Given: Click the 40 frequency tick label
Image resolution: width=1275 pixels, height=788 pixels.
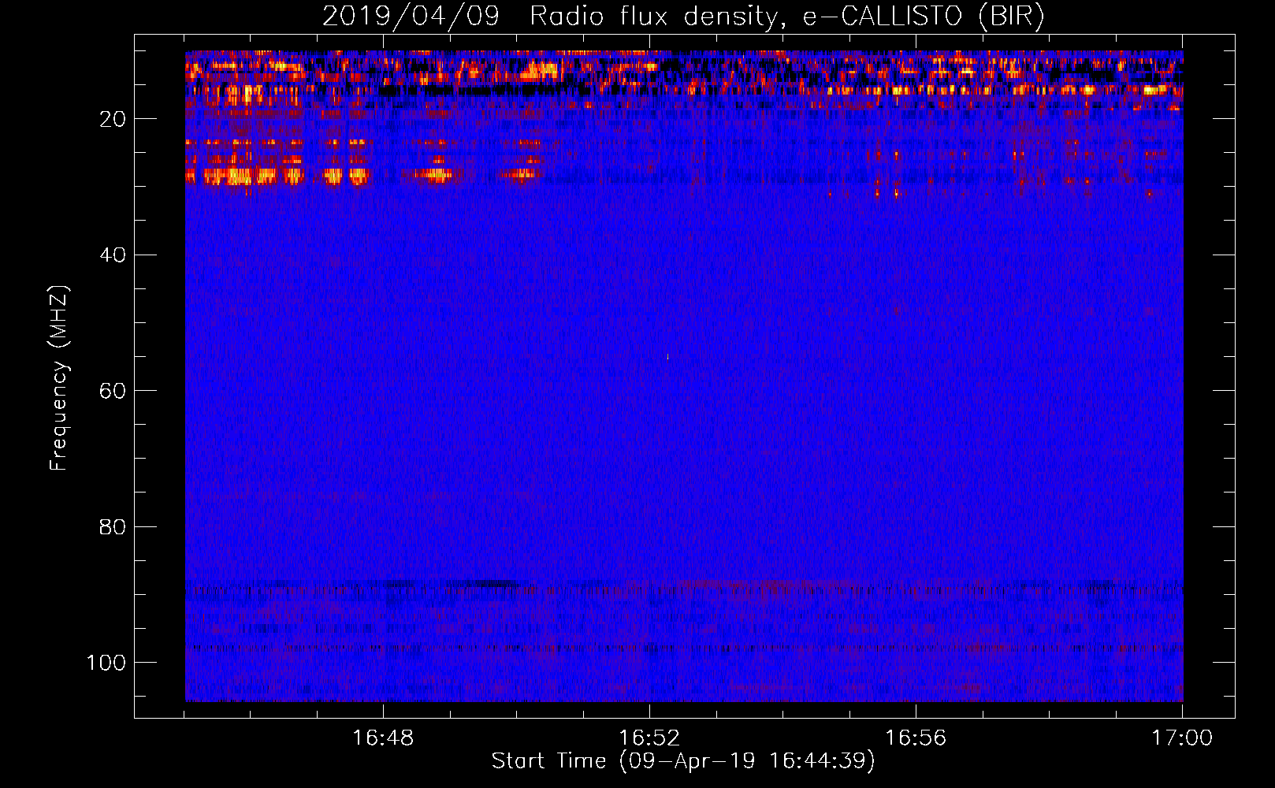Looking at the screenshot, I should click(113, 255).
